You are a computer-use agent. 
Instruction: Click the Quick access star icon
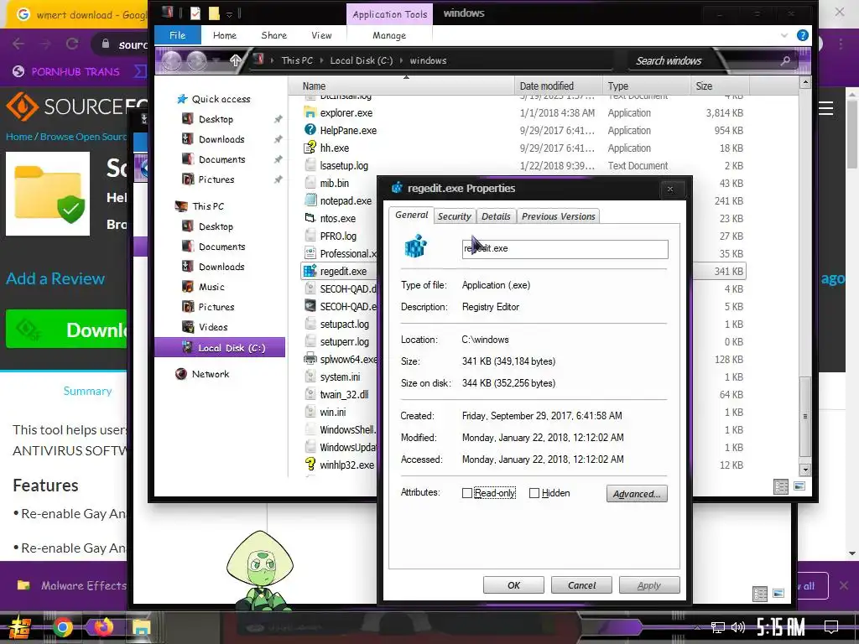click(x=182, y=99)
